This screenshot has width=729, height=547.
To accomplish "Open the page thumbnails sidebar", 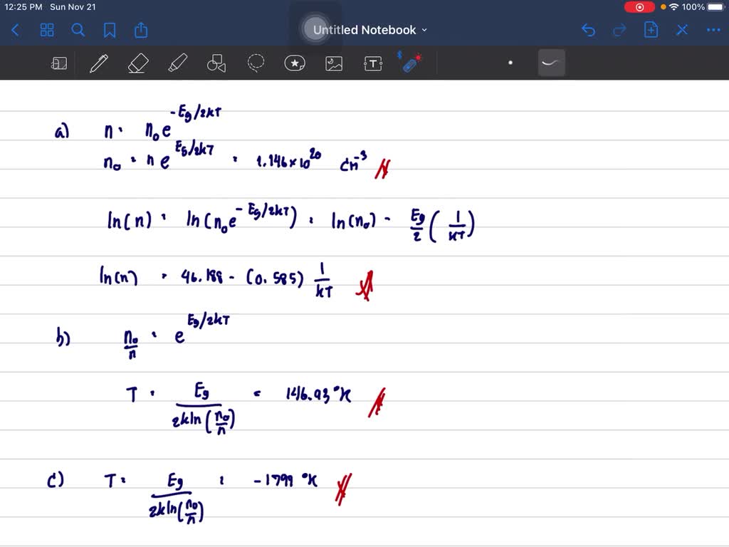I will coord(59,63).
